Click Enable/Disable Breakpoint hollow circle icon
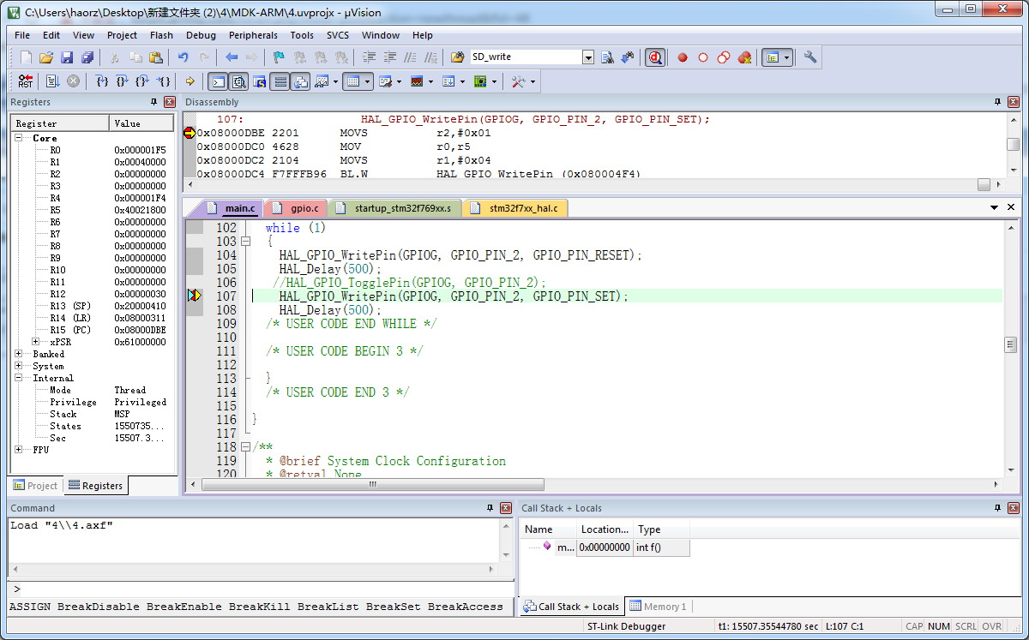The width and height of the screenshot is (1029, 640). (703, 57)
